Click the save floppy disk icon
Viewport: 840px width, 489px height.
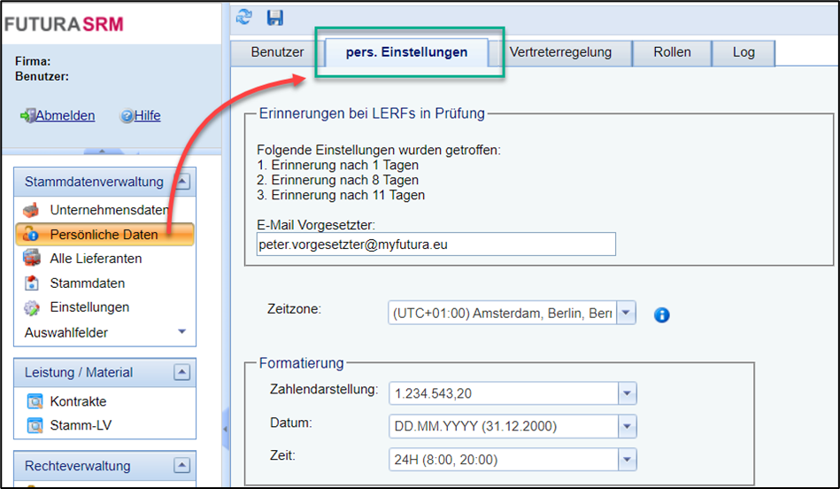point(274,17)
